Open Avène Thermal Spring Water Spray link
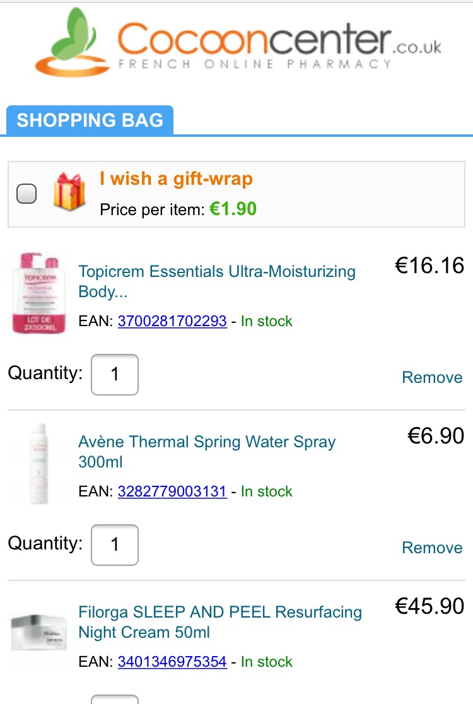Image resolution: width=473 pixels, height=704 pixels. [206, 452]
